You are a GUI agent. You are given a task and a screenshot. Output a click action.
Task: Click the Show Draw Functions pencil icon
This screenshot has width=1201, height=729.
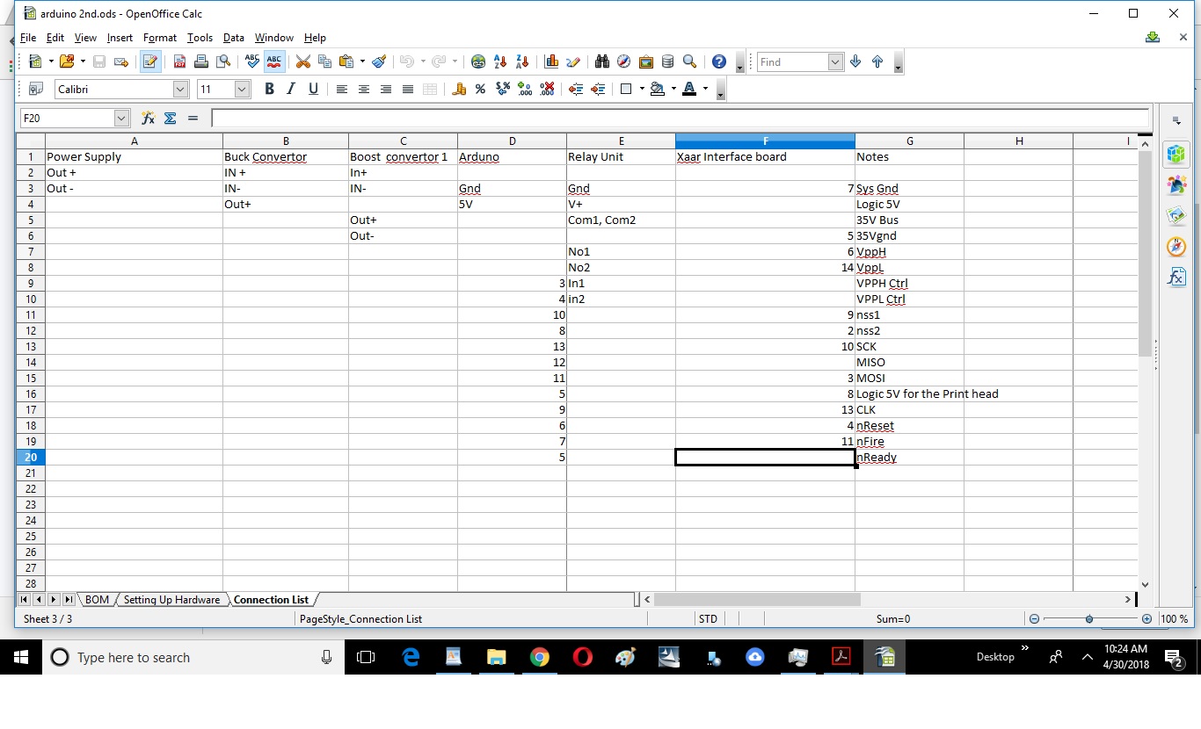tap(573, 61)
